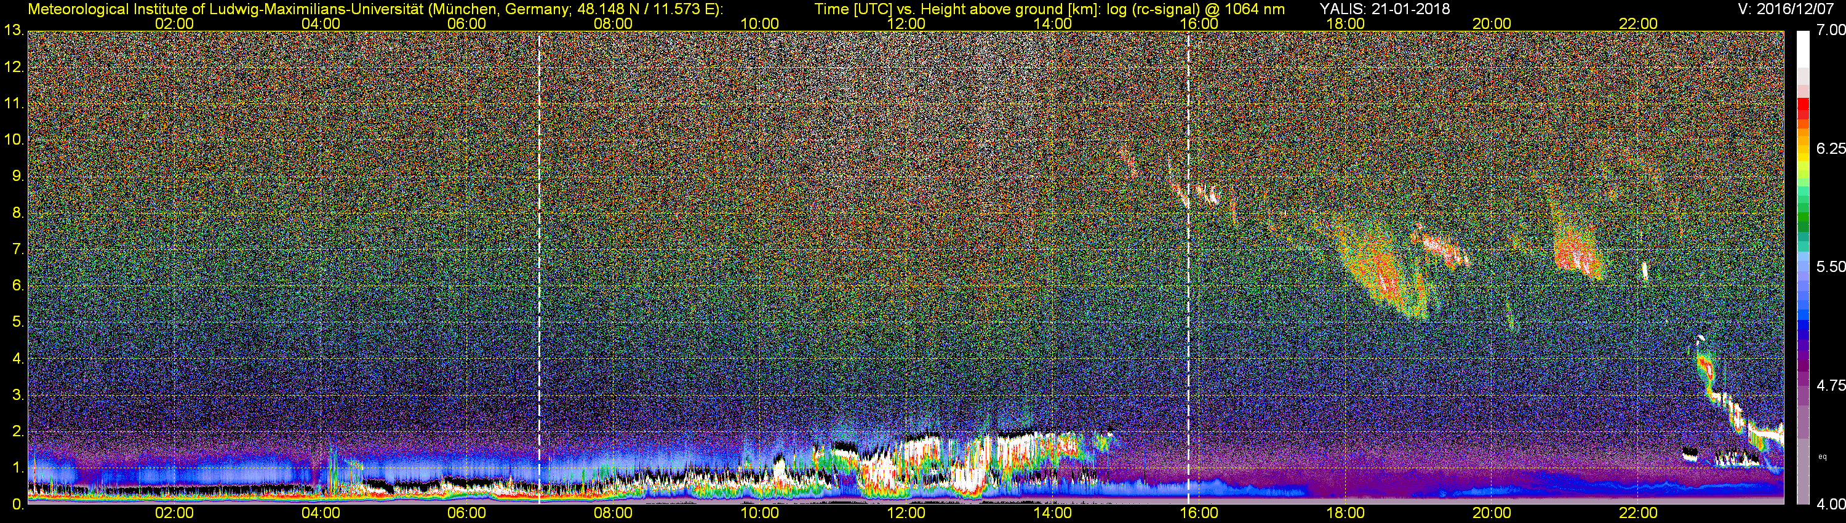Click the 4 km height axis label
Screen dimensions: 1846x523
click(18, 358)
